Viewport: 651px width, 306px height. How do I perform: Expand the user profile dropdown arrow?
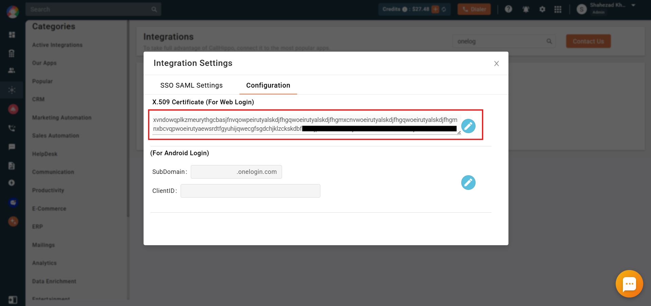(633, 5)
